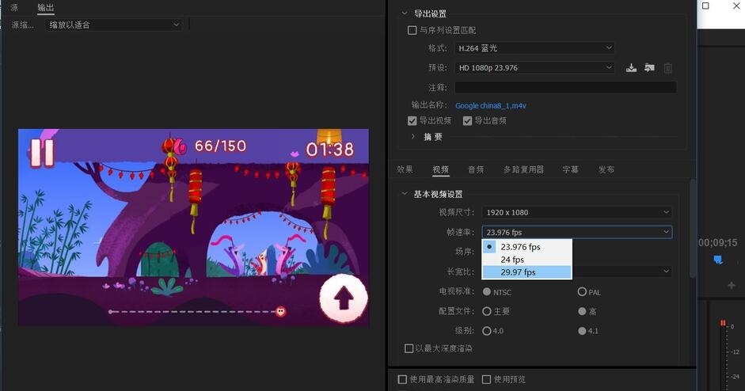Click the 00;09;15 timecode display

pyautogui.click(x=717, y=243)
